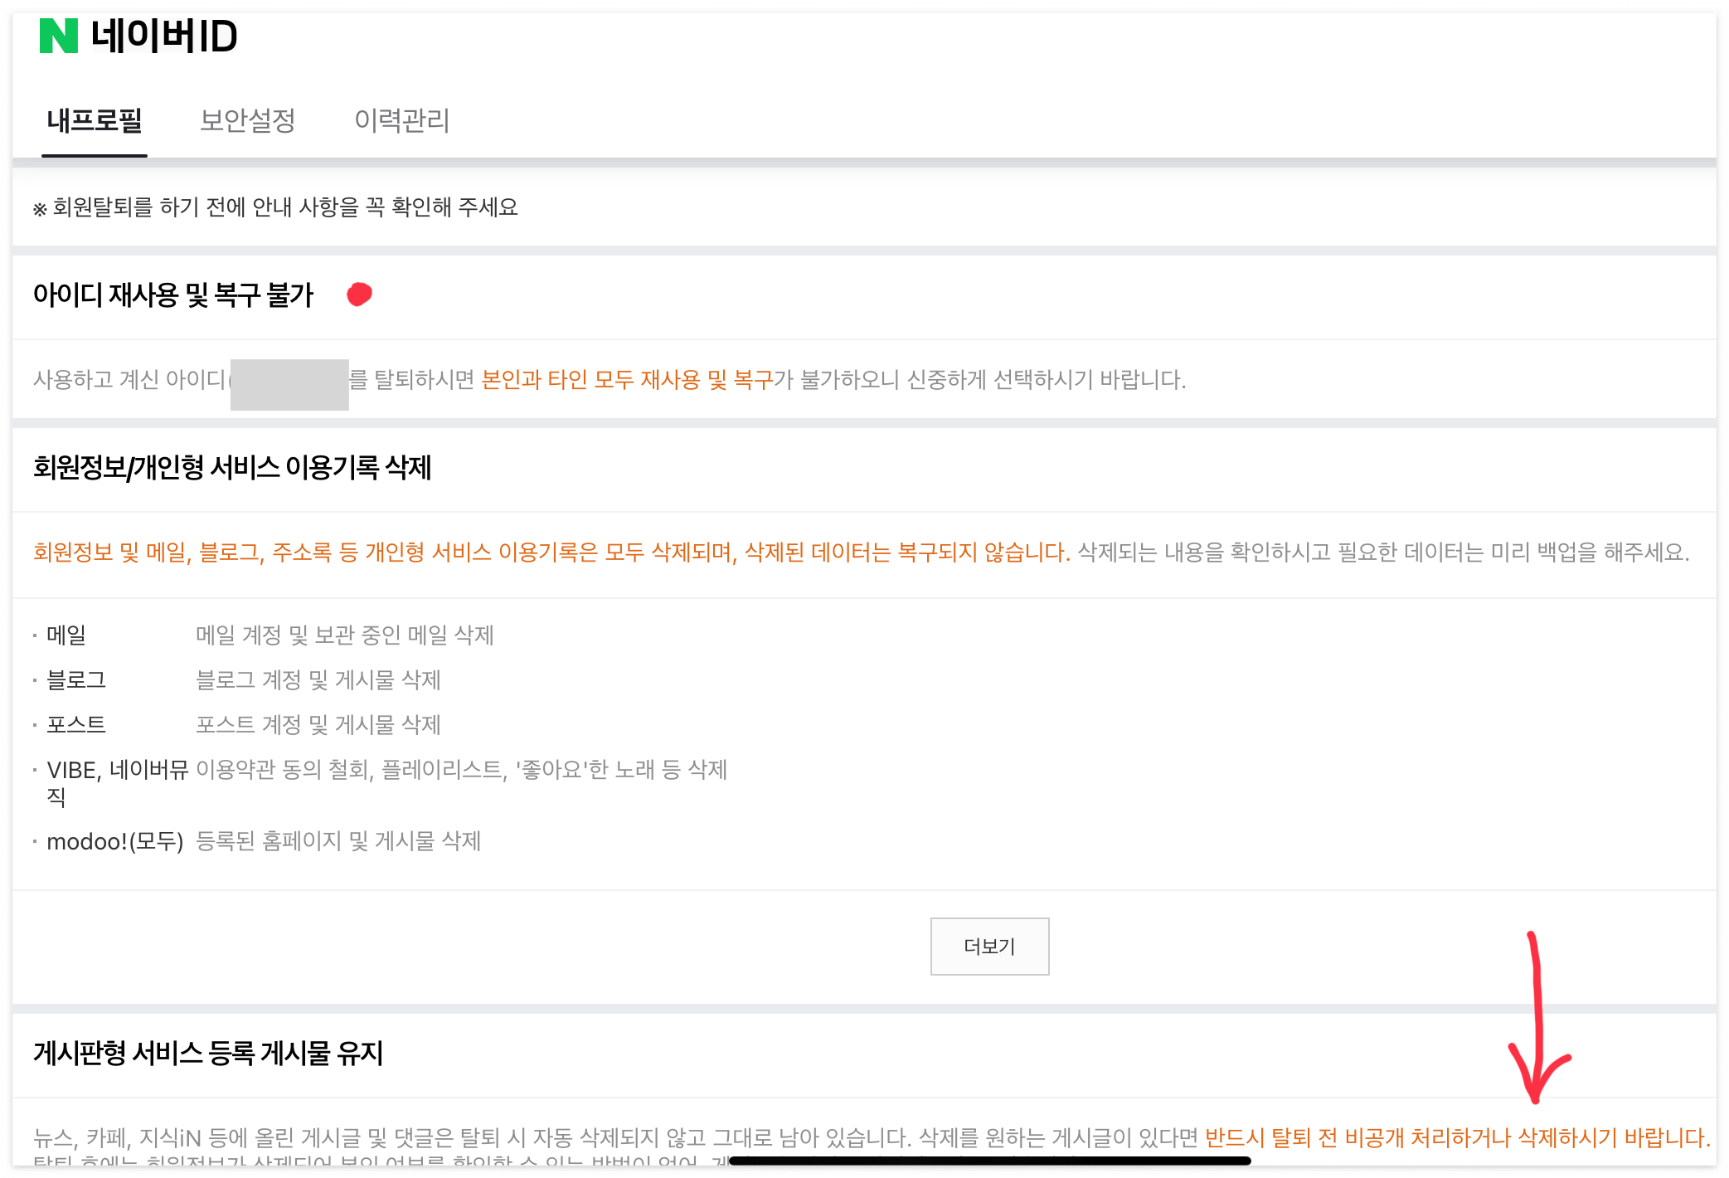Click the 메일 row label
This screenshot has height=1178, width=1729.
[66, 635]
